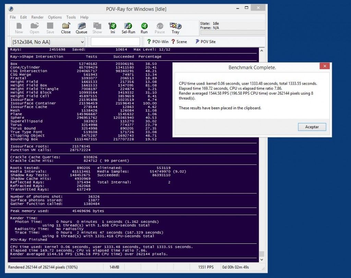Click Aceptar in the Benchmark Complete dialog

tap(312, 127)
